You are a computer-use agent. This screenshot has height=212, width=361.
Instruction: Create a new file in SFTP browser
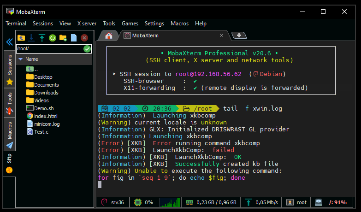[x=74, y=38]
